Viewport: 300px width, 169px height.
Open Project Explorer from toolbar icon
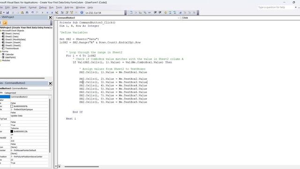(x=62, y=13)
